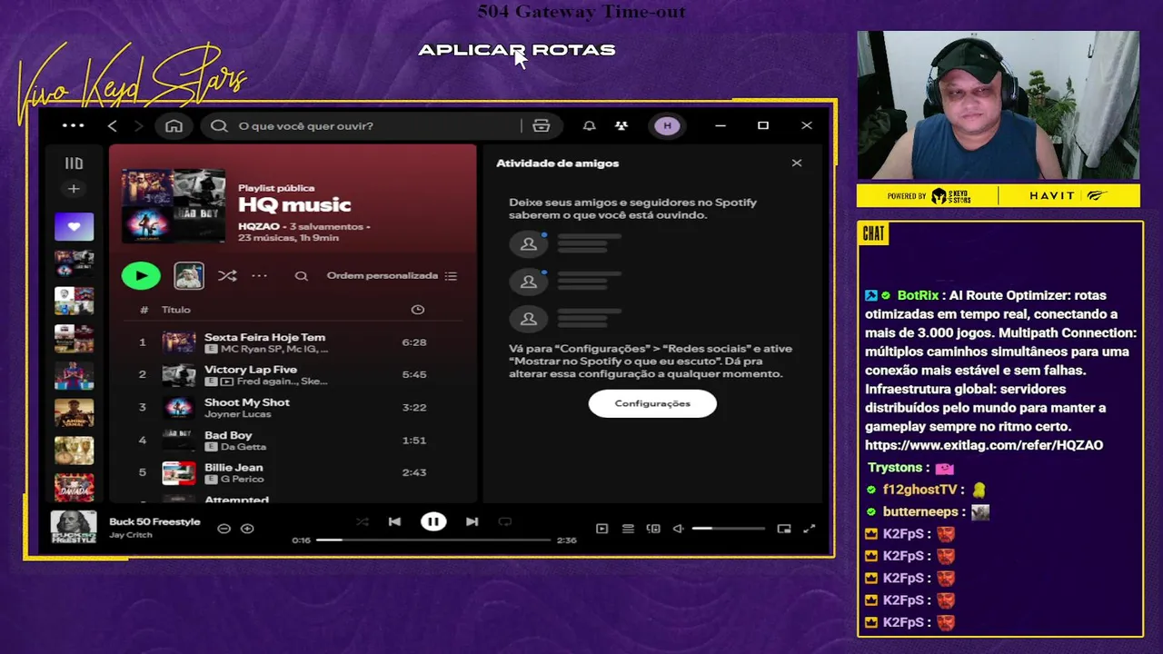This screenshot has width=1163, height=654.
Task: Pause the current song
Action: click(433, 521)
